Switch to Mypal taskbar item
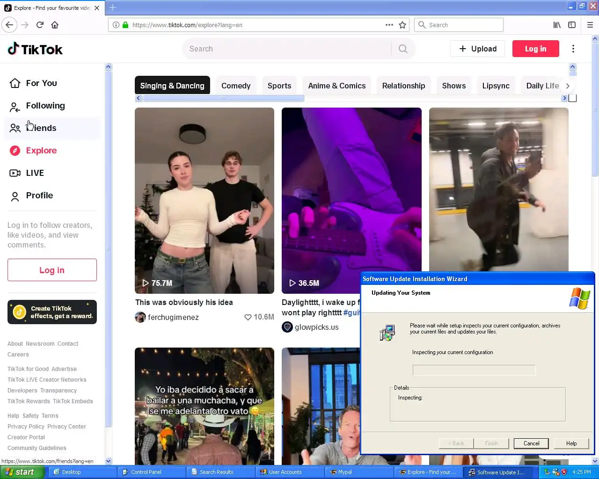Viewport: 599px width, 479px height. (x=359, y=472)
